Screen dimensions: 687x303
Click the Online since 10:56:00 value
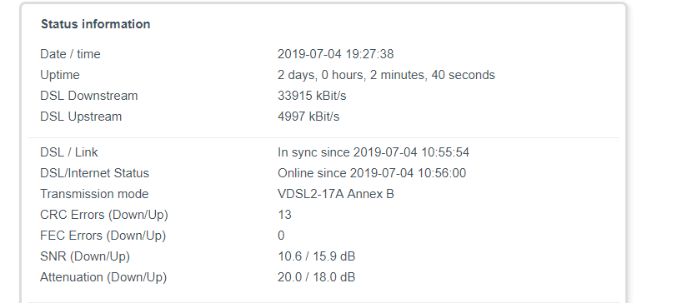point(372,173)
